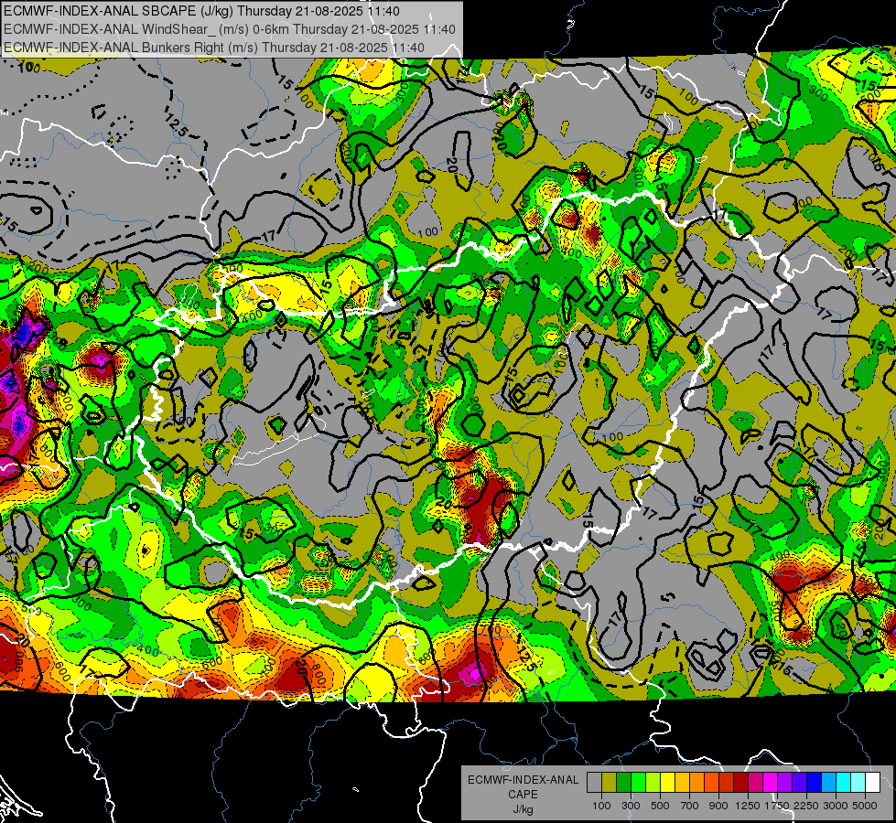896x823 pixels.
Task: Click the SBCAPE (J/kg) title line
Action: pos(201,11)
